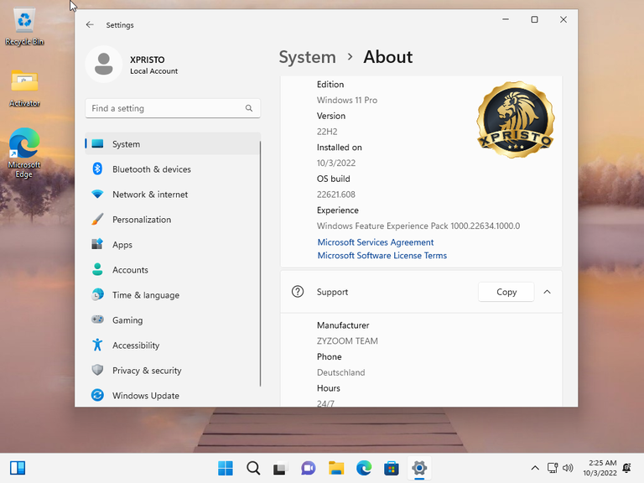The height and width of the screenshot is (483, 644).
Task: Click the Accounts person icon
Action: (x=97, y=269)
